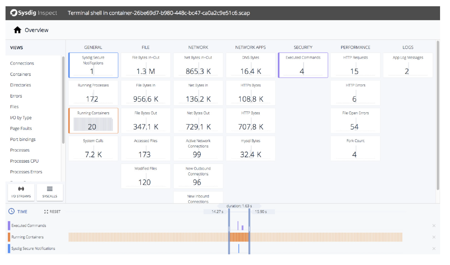
Task: Select the HTTP Errors metric tile
Action: pyautogui.click(x=355, y=93)
